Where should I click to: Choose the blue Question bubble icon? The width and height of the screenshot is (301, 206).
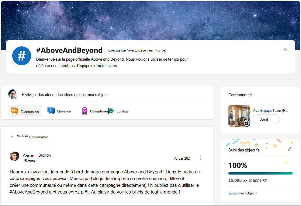(51, 111)
